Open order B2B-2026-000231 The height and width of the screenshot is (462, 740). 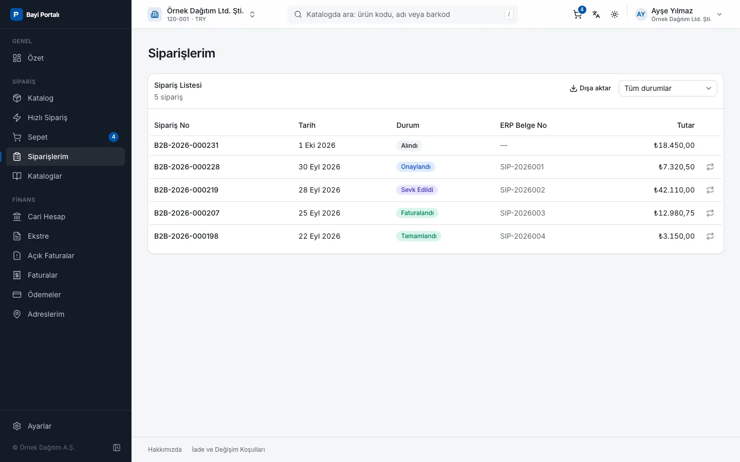coord(187,145)
